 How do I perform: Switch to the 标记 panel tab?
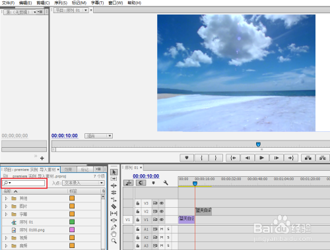(84, 170)
